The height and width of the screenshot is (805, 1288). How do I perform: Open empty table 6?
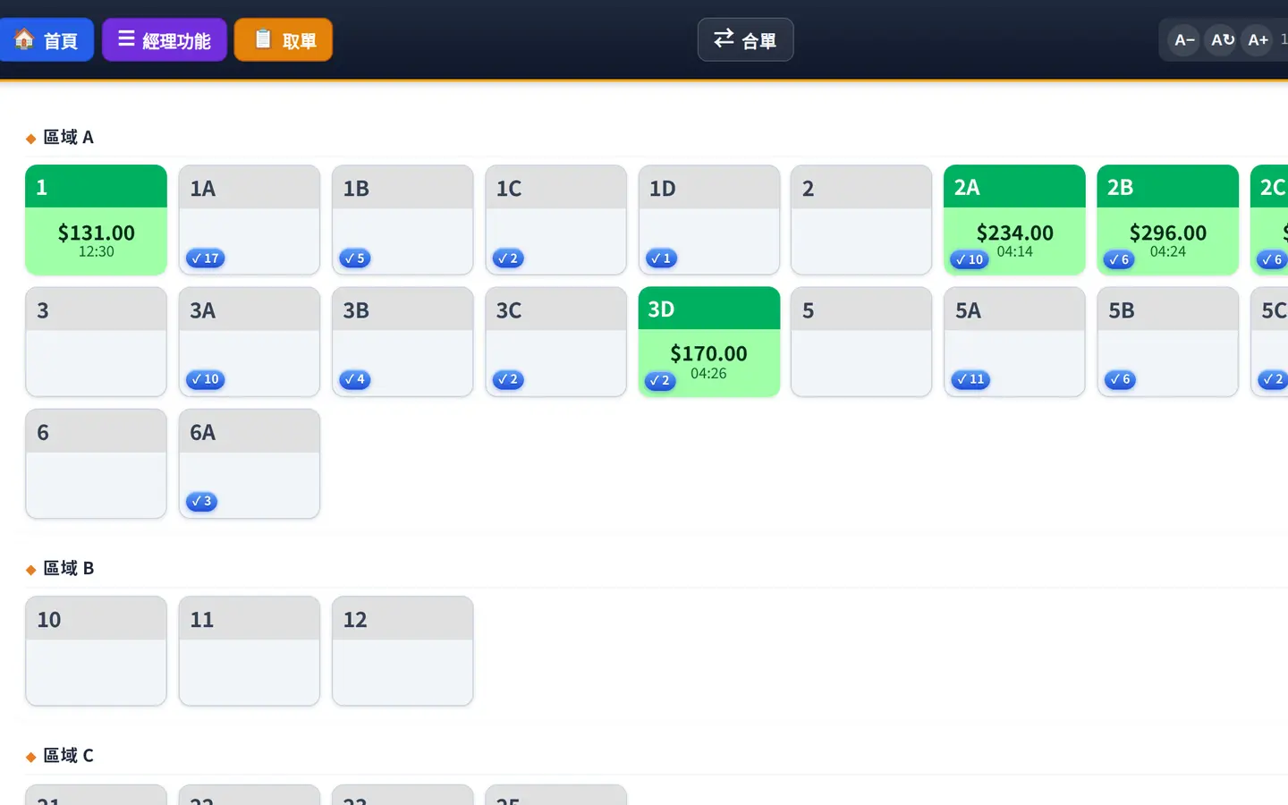(x=96, y=464)
